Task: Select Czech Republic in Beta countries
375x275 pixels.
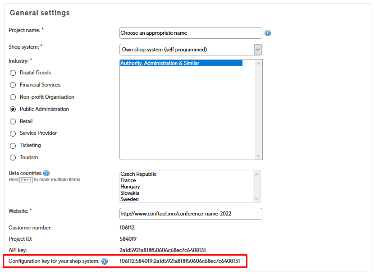Action: point(138,174)
